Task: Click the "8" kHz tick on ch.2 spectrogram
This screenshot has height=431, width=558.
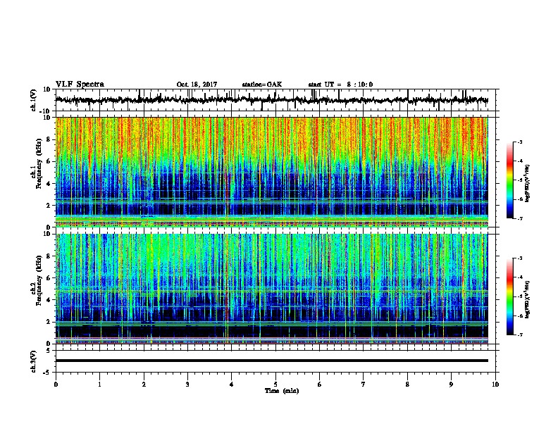Action: pos(48,256)
